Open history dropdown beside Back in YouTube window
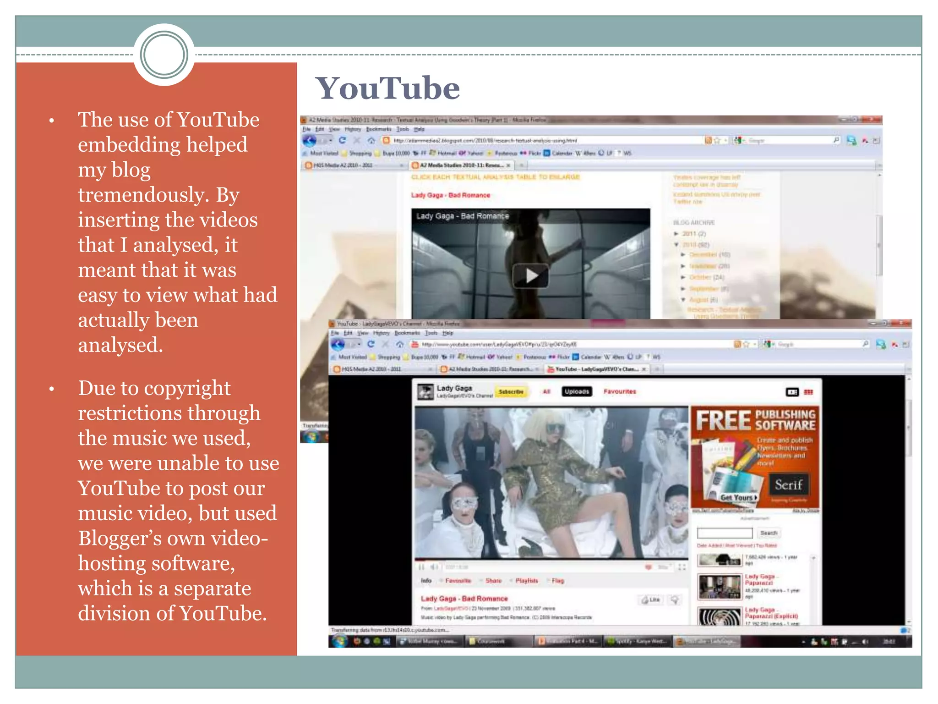 click(x=359, y=344)
